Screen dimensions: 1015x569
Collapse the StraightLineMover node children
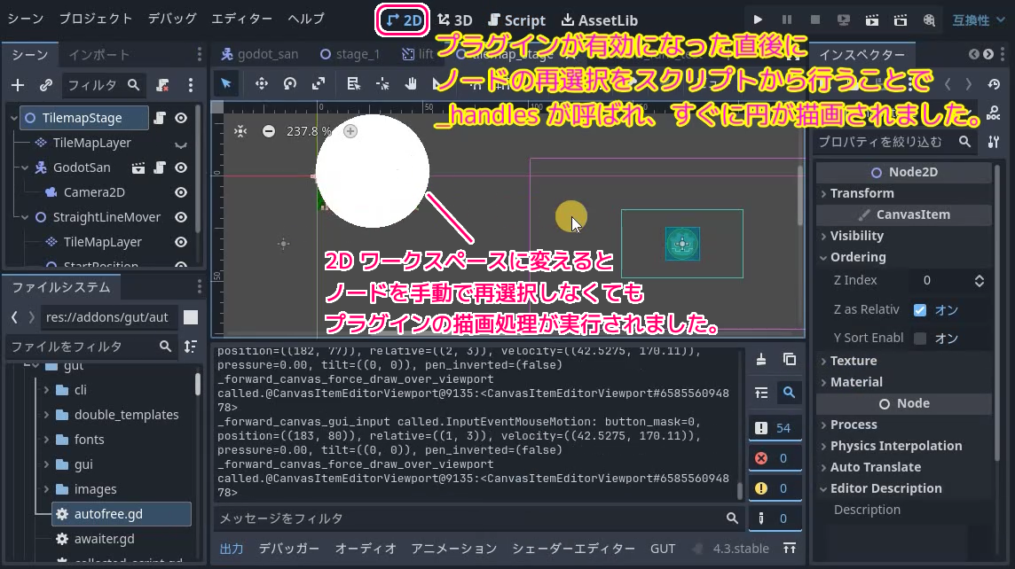pyautogui.click(x=25, y=217)
